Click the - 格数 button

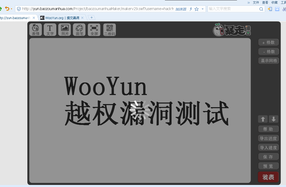(268, 52)
